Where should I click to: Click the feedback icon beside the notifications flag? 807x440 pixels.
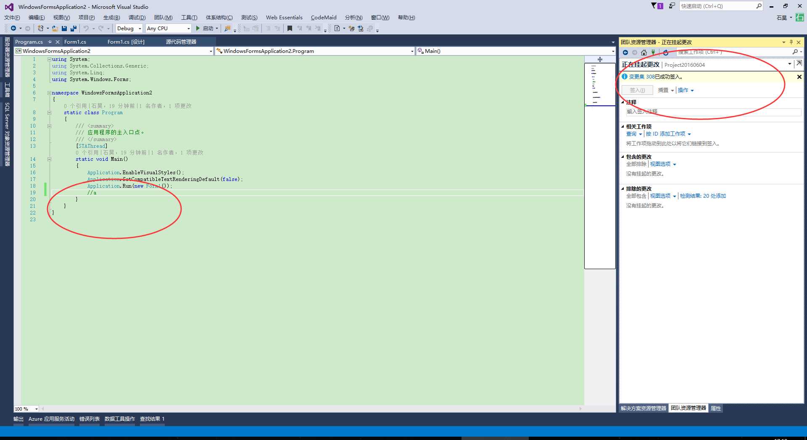click(x=672, y=5)
